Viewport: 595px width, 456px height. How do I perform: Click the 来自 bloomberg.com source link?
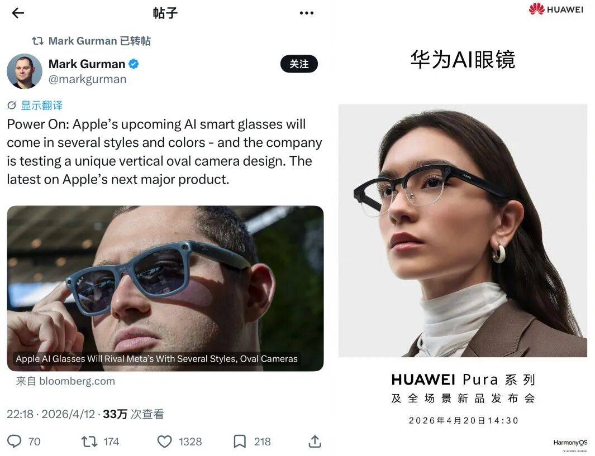65,381
